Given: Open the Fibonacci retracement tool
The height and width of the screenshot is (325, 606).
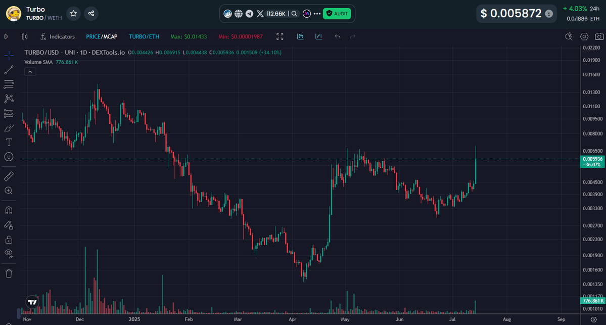Looking at the screenshot, I should (x=9, y=84).
